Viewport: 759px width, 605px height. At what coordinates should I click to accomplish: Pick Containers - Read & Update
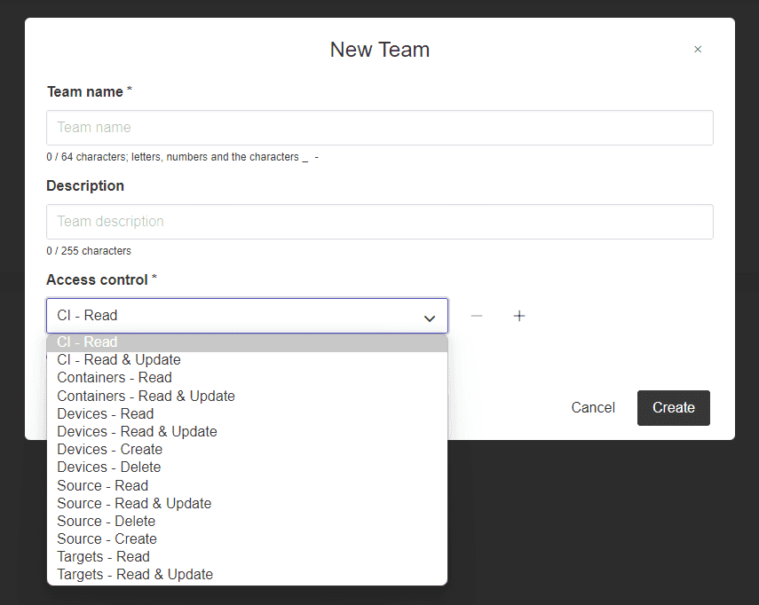point(146,397)
